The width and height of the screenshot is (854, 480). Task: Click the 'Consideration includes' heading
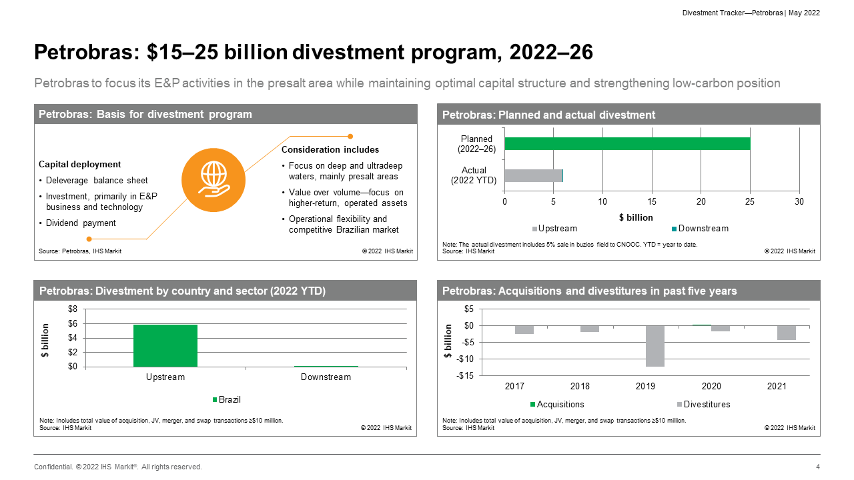[330, 149]
